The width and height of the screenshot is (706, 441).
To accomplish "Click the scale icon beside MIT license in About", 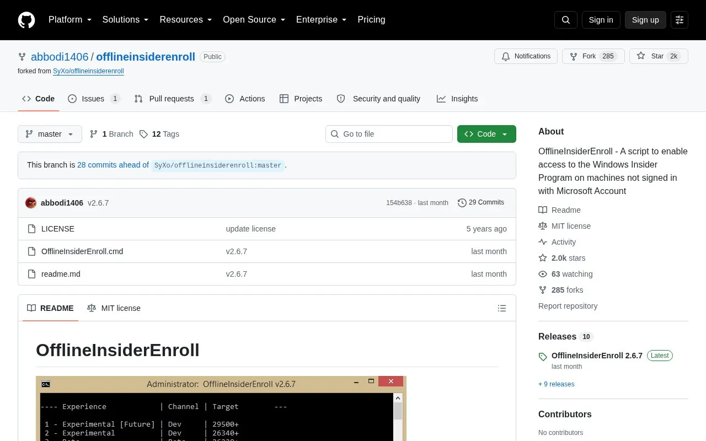I will 543,226.
